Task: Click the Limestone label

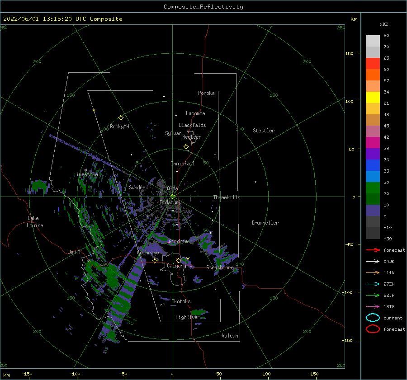Action: [85, 174]
